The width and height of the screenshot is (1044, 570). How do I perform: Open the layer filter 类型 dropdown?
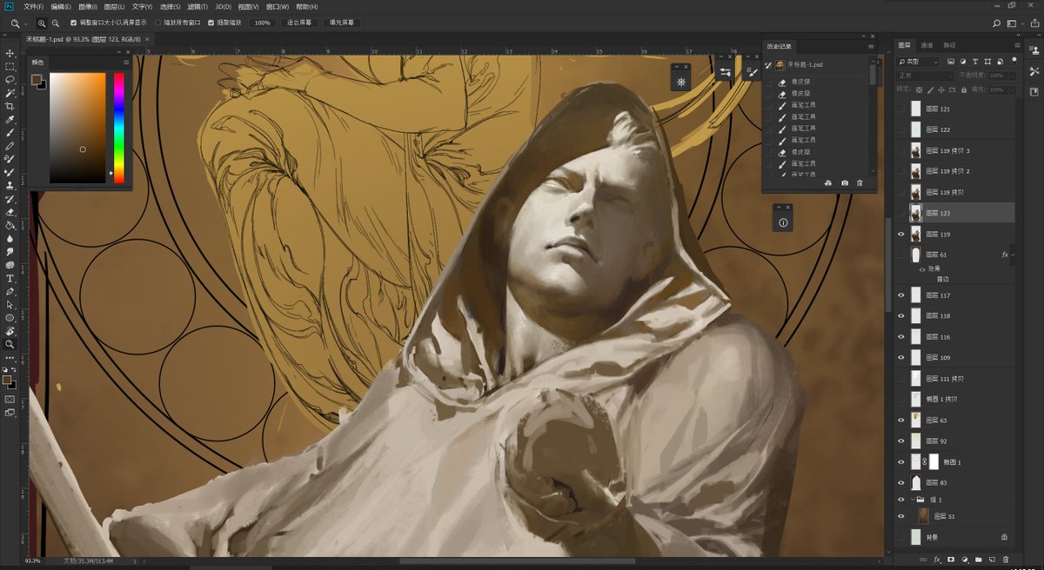click(x=919, y=62)
